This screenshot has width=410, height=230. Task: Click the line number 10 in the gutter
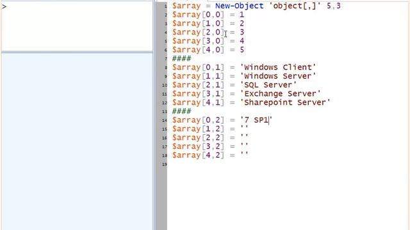pos(165,85)
